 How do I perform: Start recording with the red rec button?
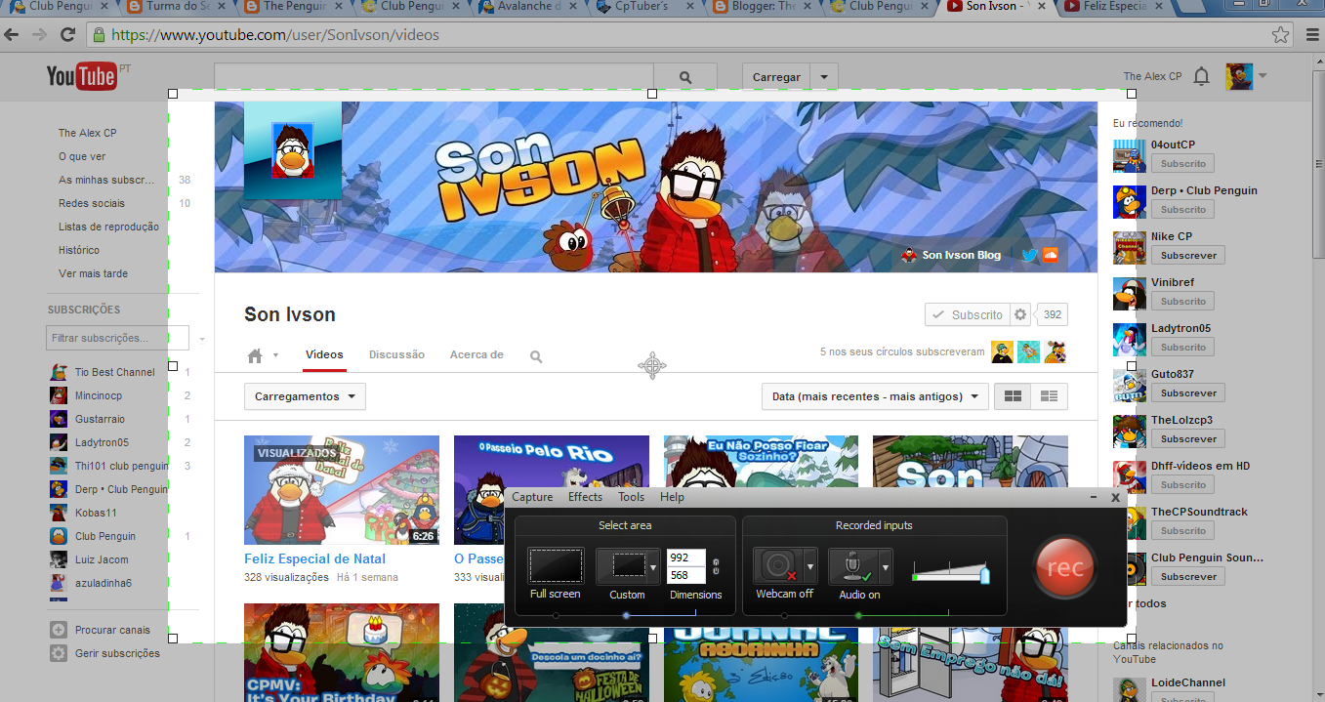point(1064,567)
